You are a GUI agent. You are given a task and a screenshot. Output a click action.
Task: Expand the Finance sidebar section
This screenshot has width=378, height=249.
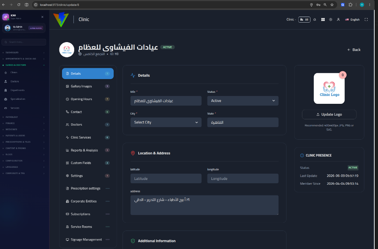pos(24,123)
